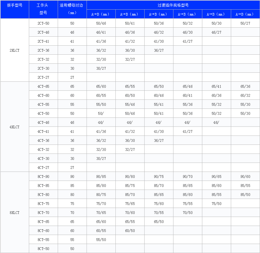Screen dimensions: 260x253
Task: Click the 55/30 adapter cell
Action: pyautogui.click(x=245, y=104)
